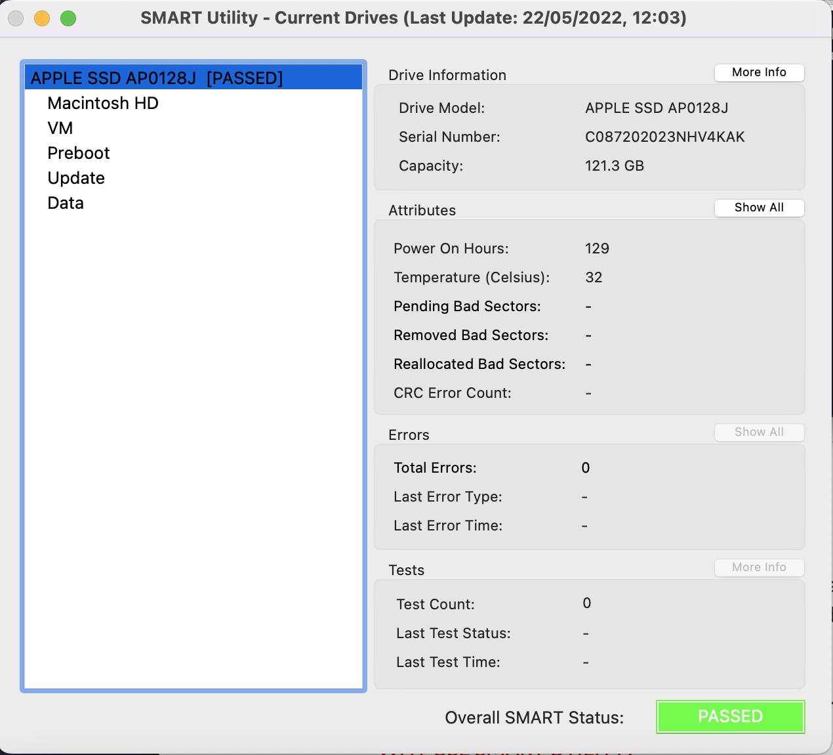This screenshot has width=833, height=755.
Task: Select the VM volume
Action: 60,128
